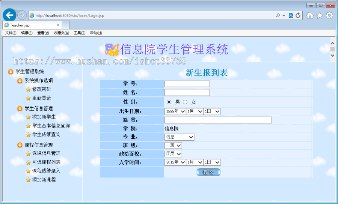338x204 pixels.
Task: Collapse the 系统操作选项 node arrow
Action: (20, 81)
